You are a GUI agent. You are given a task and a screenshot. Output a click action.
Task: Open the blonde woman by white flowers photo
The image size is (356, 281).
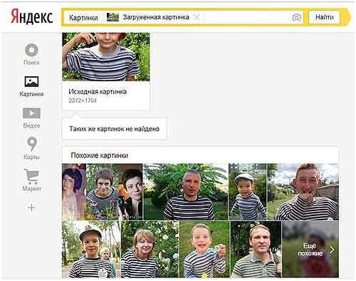[x=150, y=250]
